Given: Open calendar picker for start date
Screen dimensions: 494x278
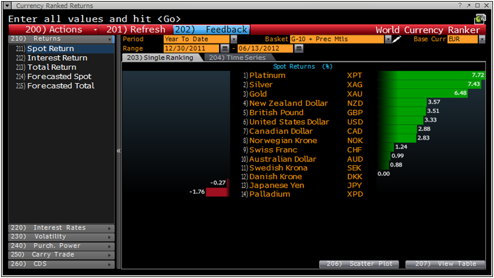Looking at the screenshot, I should point(224,49).
